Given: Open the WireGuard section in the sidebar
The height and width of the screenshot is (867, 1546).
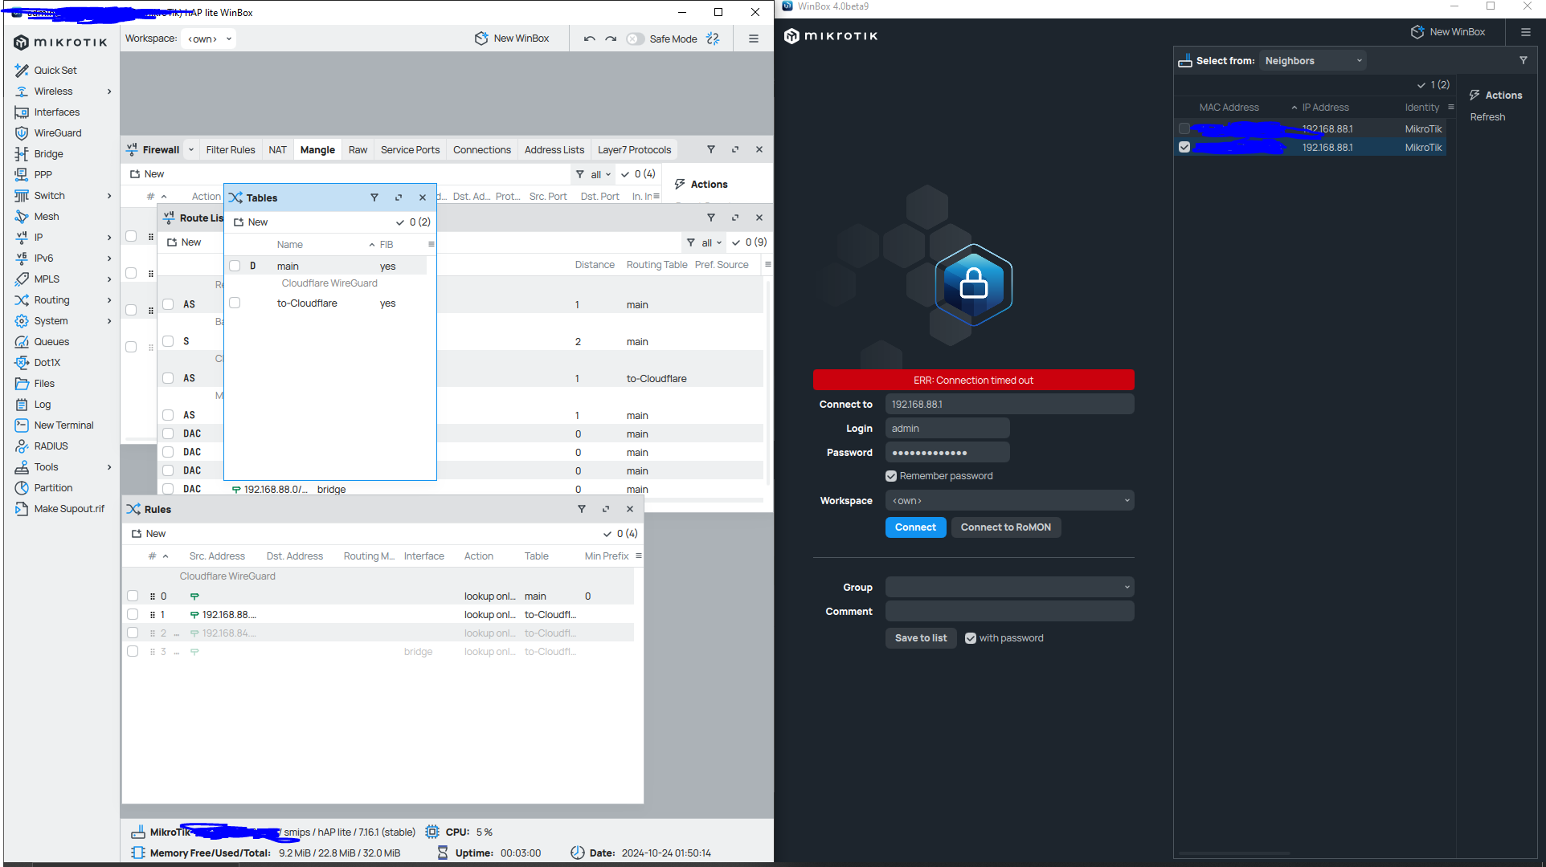Looking at the screenshot, I should click(58, 132).
